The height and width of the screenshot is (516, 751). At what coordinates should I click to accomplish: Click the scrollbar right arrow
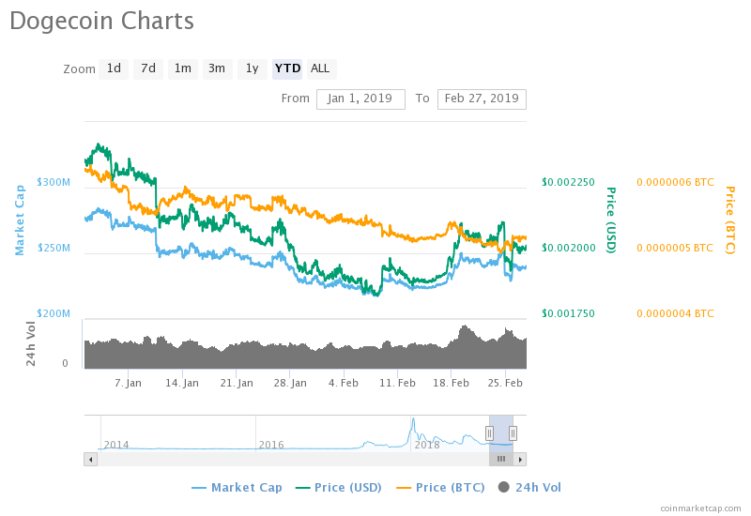[x=520, y=460]
